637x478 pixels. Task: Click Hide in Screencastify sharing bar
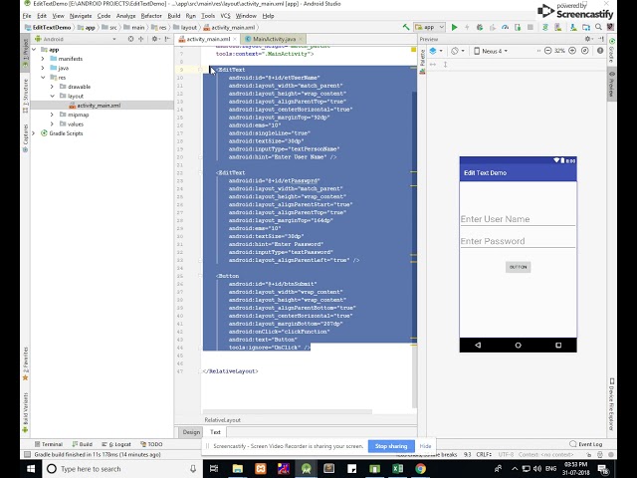[425, 446]
